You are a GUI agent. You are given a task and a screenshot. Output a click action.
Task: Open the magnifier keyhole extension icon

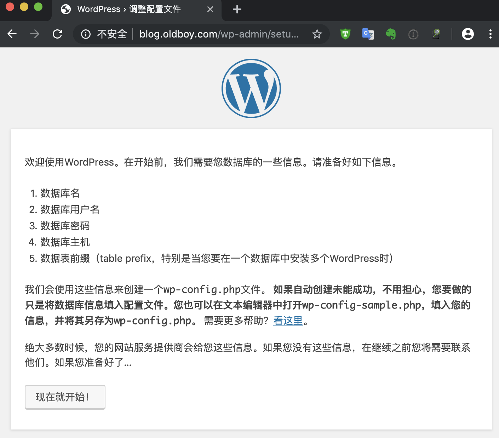click(436, 34)
